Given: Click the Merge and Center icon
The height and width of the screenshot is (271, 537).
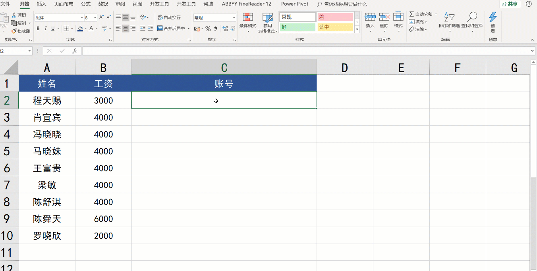Looking at the screenshot, I should (160, 29).
